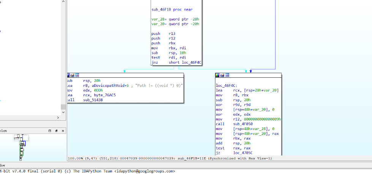Click the pencil edit icon on the sub_5143B block

click(72, 75)
